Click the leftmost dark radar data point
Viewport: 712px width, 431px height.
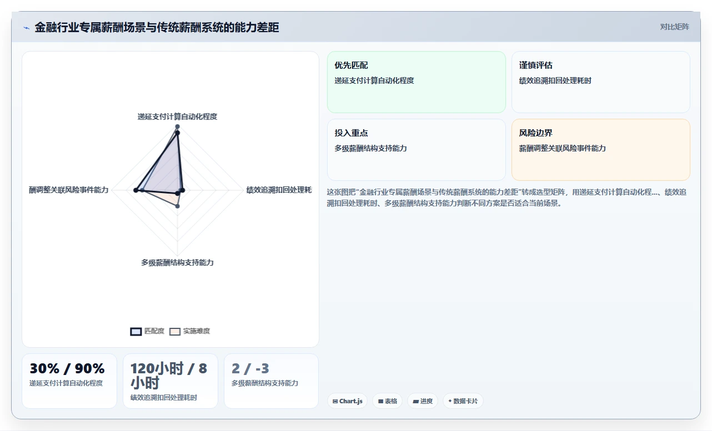tap(136, 190)
